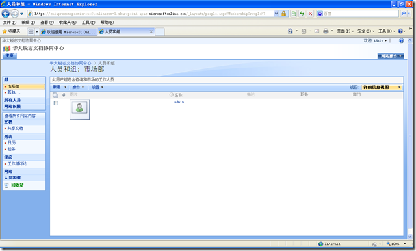
Task: Open the 页面 command bar dropdown
Action: 345,31
